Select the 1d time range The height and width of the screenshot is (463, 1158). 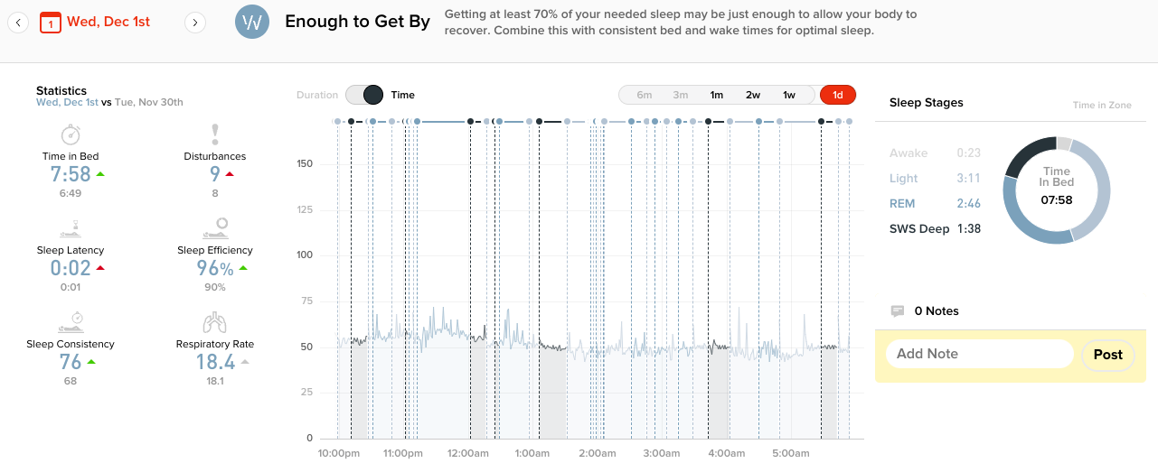point(837,95)
